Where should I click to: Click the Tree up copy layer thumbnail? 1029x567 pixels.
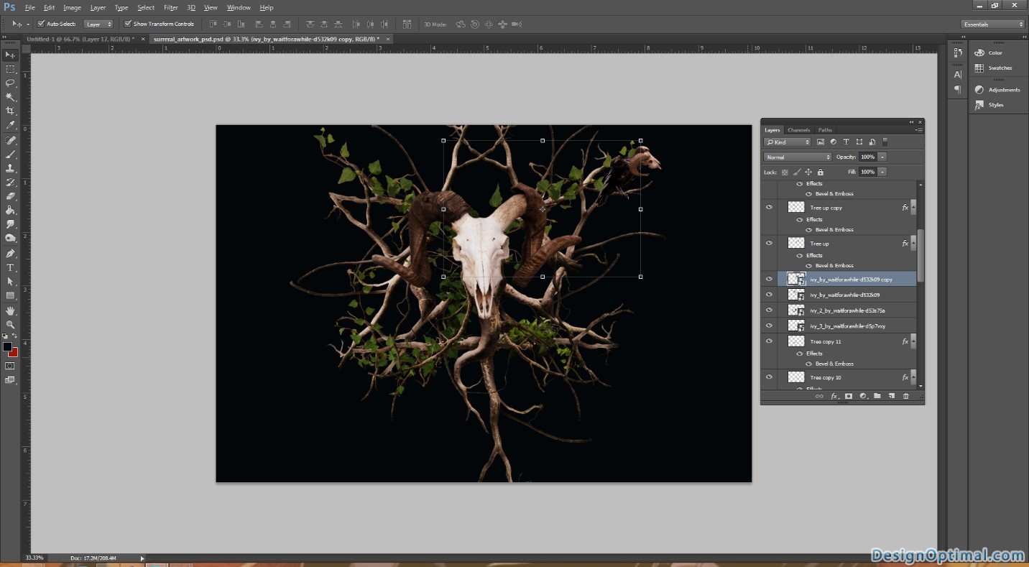(796, 207)
